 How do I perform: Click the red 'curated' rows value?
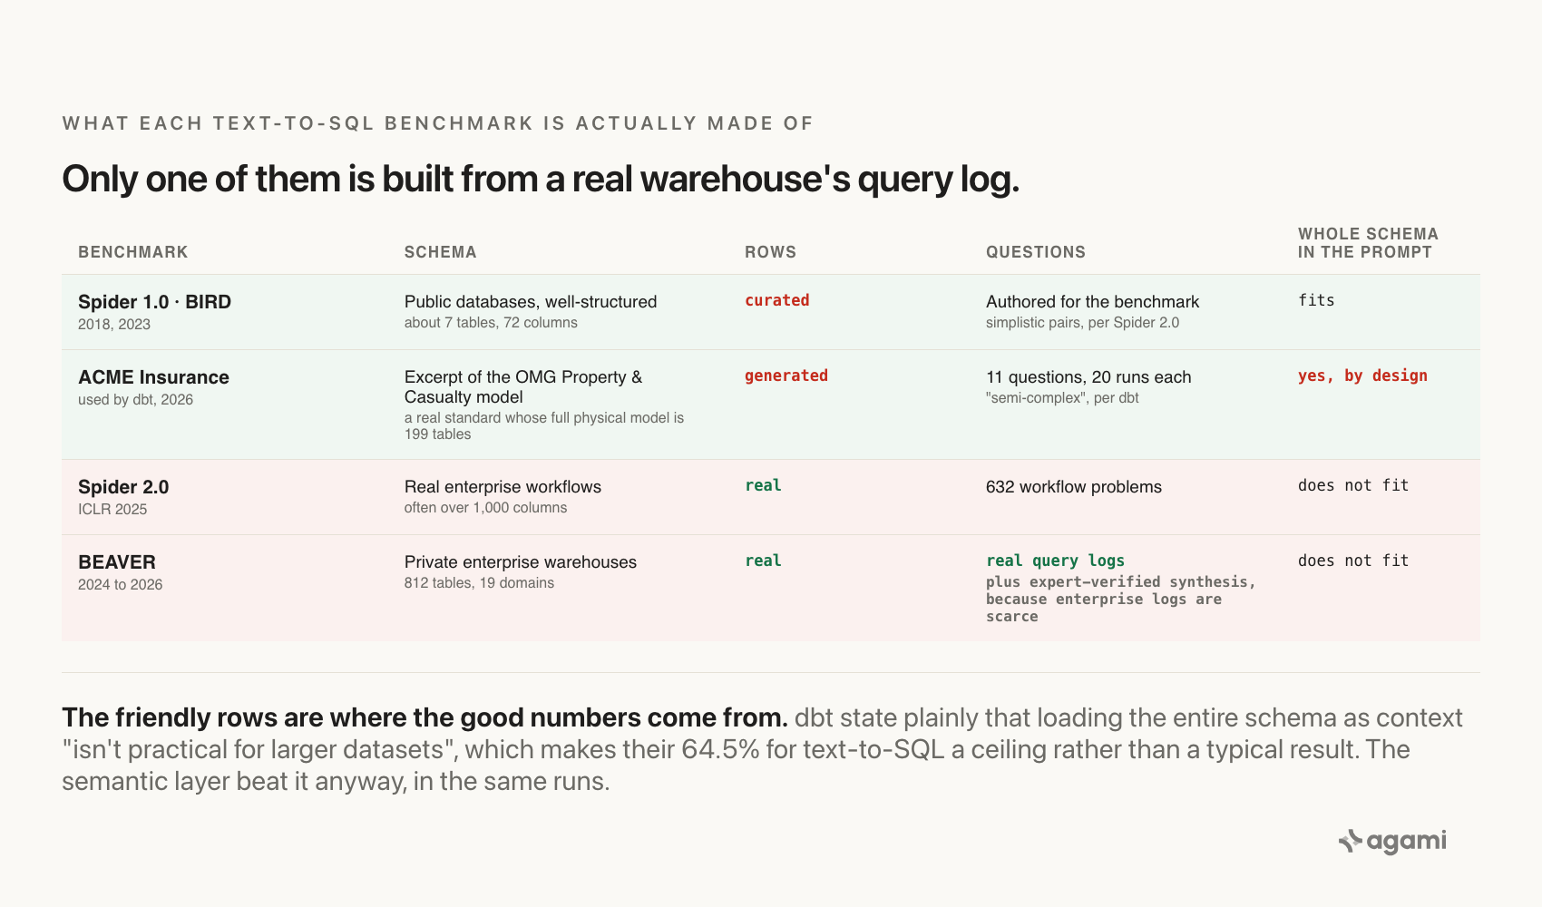tap(777, 300)
